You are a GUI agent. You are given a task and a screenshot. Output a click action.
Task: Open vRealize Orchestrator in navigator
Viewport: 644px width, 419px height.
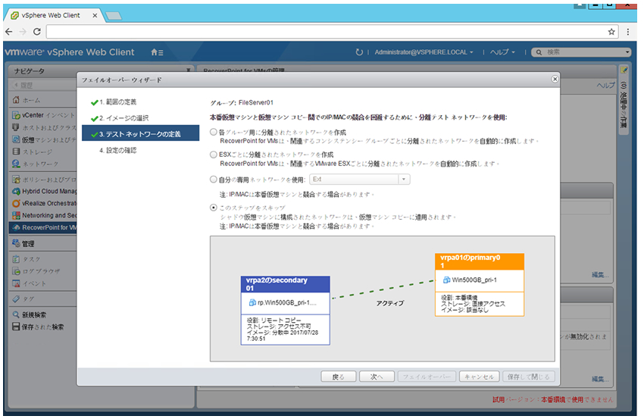tap(44, 203)
